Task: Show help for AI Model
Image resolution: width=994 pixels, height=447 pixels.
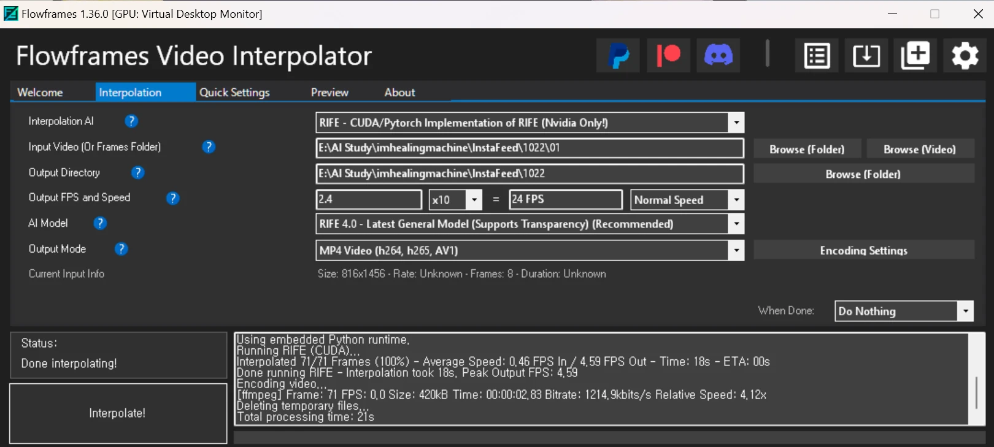Action: coord(100,223)
